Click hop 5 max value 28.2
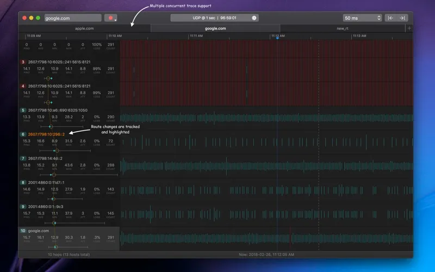Screen dimensions: 435x272 pyautogui.click(x=69, y=117)
